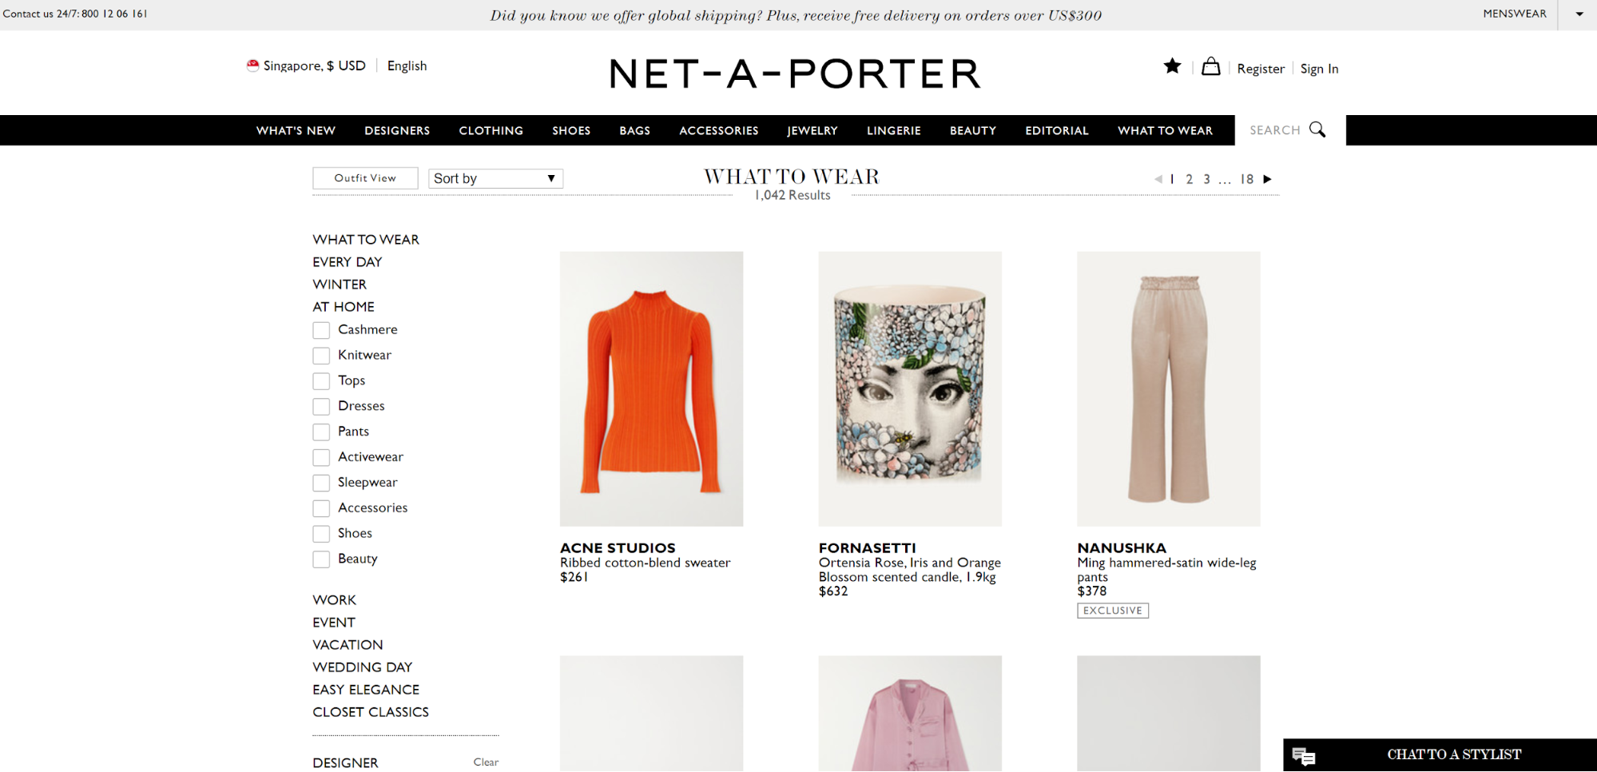Image resolution: width=1597 pixels, height=772 pixels.
Task: Enable the Knitwear filter checkbox
Action: click(x=321, y=356)
